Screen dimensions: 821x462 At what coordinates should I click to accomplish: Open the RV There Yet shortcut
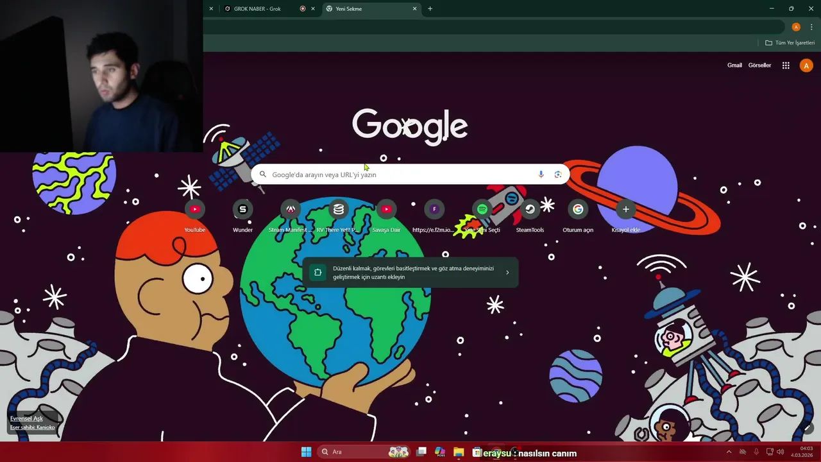coord(339,216)
